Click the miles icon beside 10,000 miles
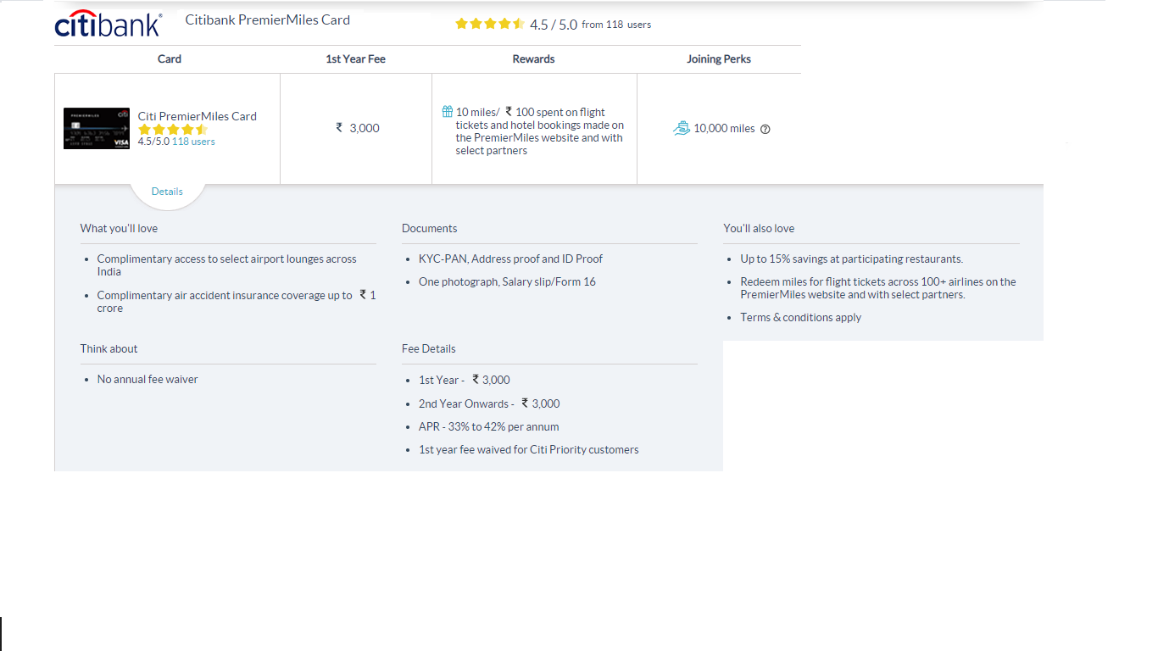Image resolution: width=1158 pixels, height=651 pixels. tap(682, 129)
